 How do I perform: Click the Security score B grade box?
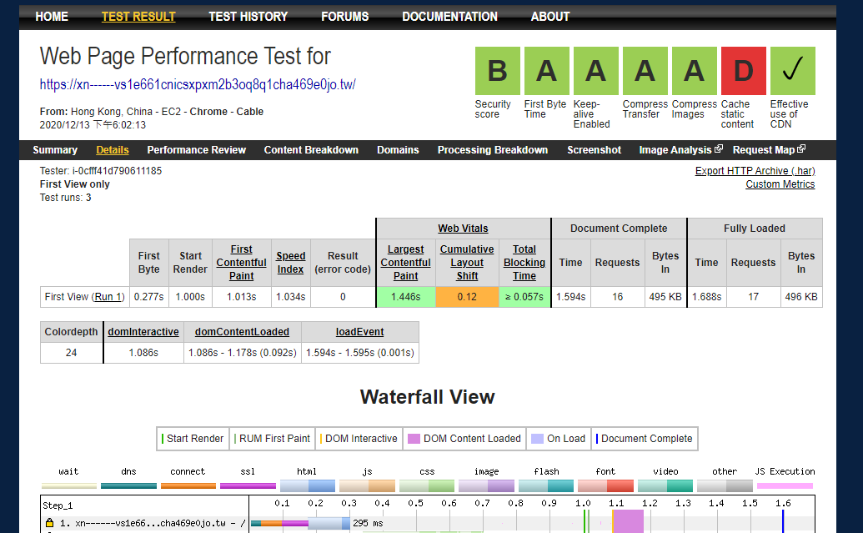coord(497,71)
